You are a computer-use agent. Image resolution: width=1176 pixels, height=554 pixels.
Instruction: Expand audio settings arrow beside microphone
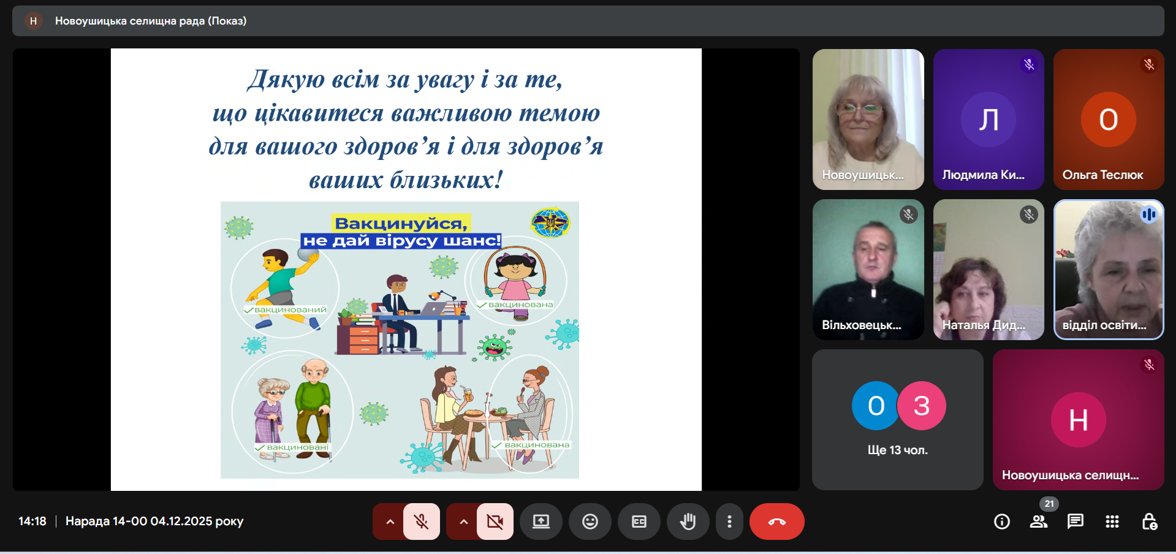tap(390, 522)
